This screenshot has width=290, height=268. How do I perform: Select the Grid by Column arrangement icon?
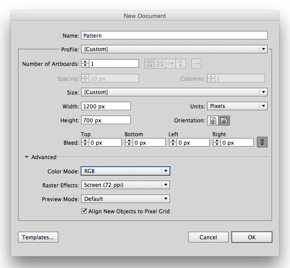coord(160,64)
